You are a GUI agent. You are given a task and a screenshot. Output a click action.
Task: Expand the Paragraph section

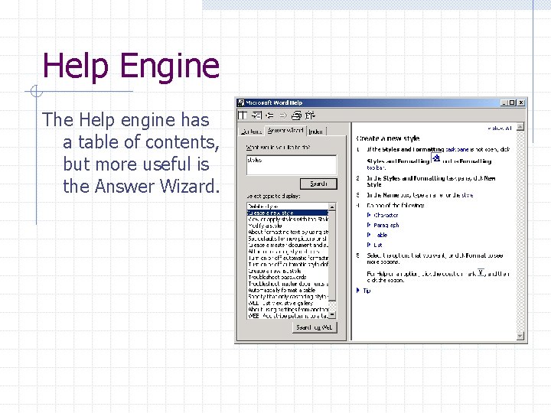(x=383, y=225)
